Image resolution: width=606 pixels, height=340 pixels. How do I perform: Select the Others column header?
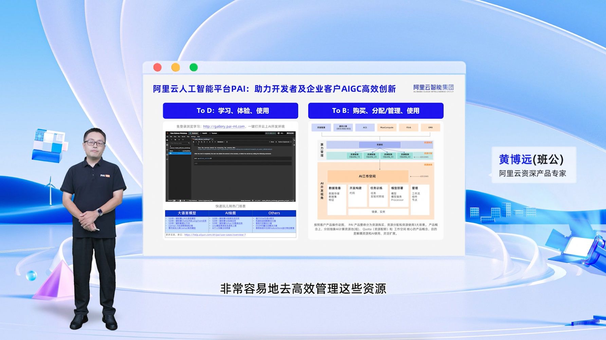coord(274,213)
